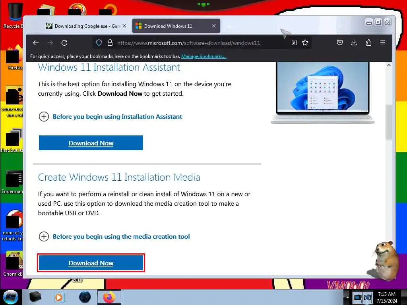This screenshot has height=305, width=407.
Task: Click the page vertical scrollbar thumb
Action: click(389, 122)
